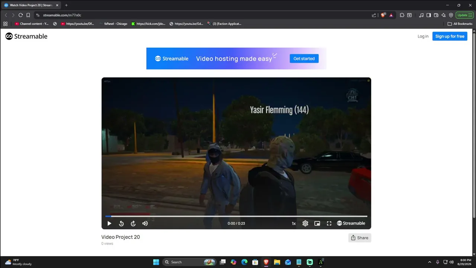The width and height of the screenshot is (476, 268).
Task: Go forward to the next page
Action: click(13, 15)
